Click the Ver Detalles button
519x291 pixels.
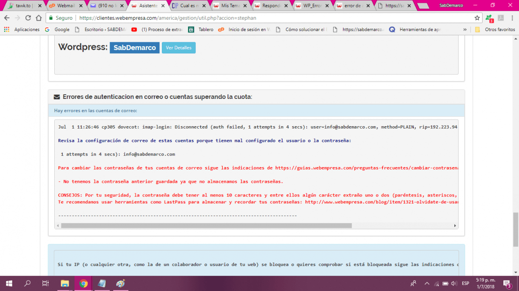point(179,48)
